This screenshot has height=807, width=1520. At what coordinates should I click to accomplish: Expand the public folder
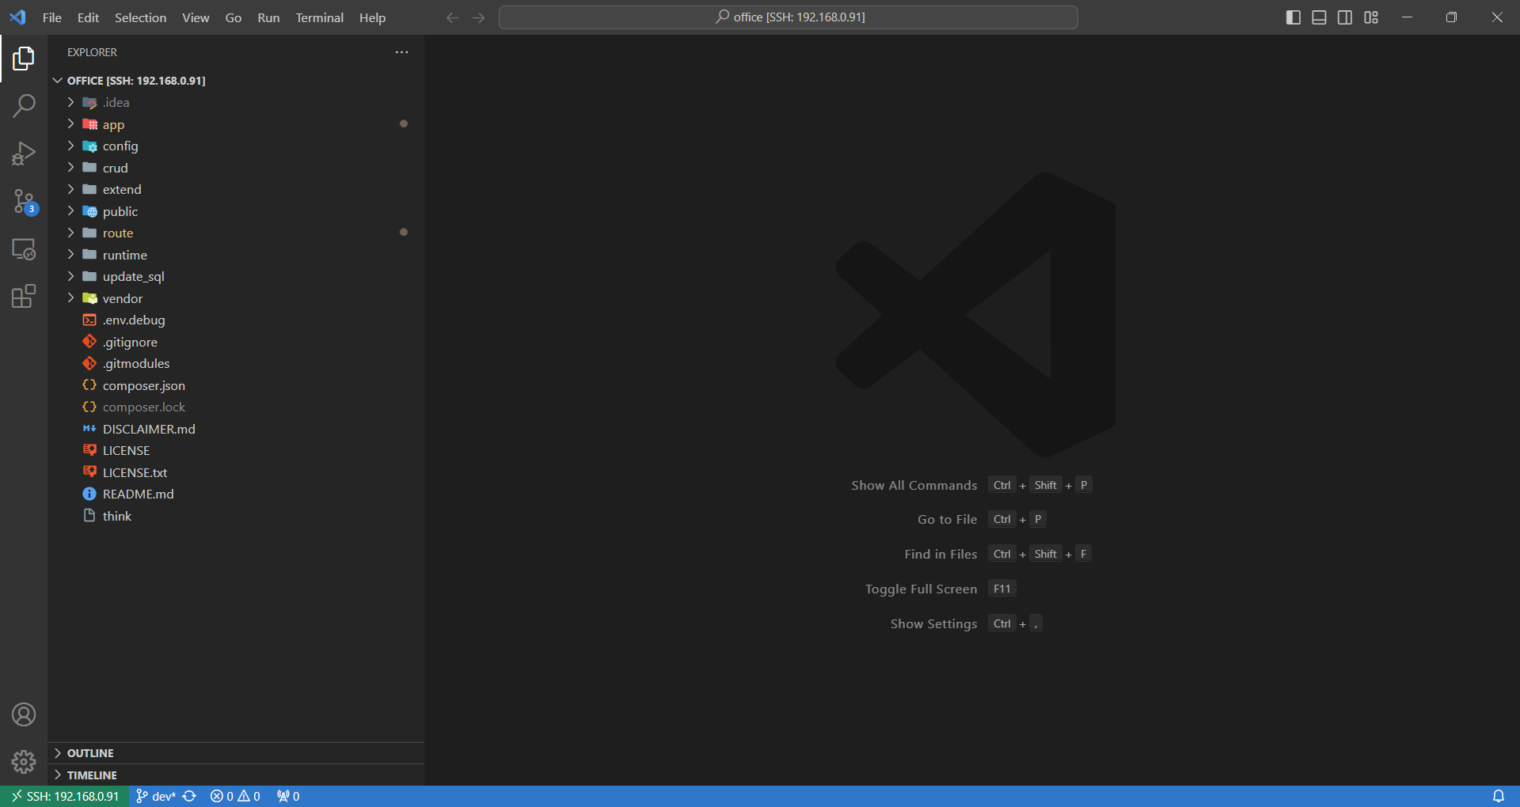point(236,211)
